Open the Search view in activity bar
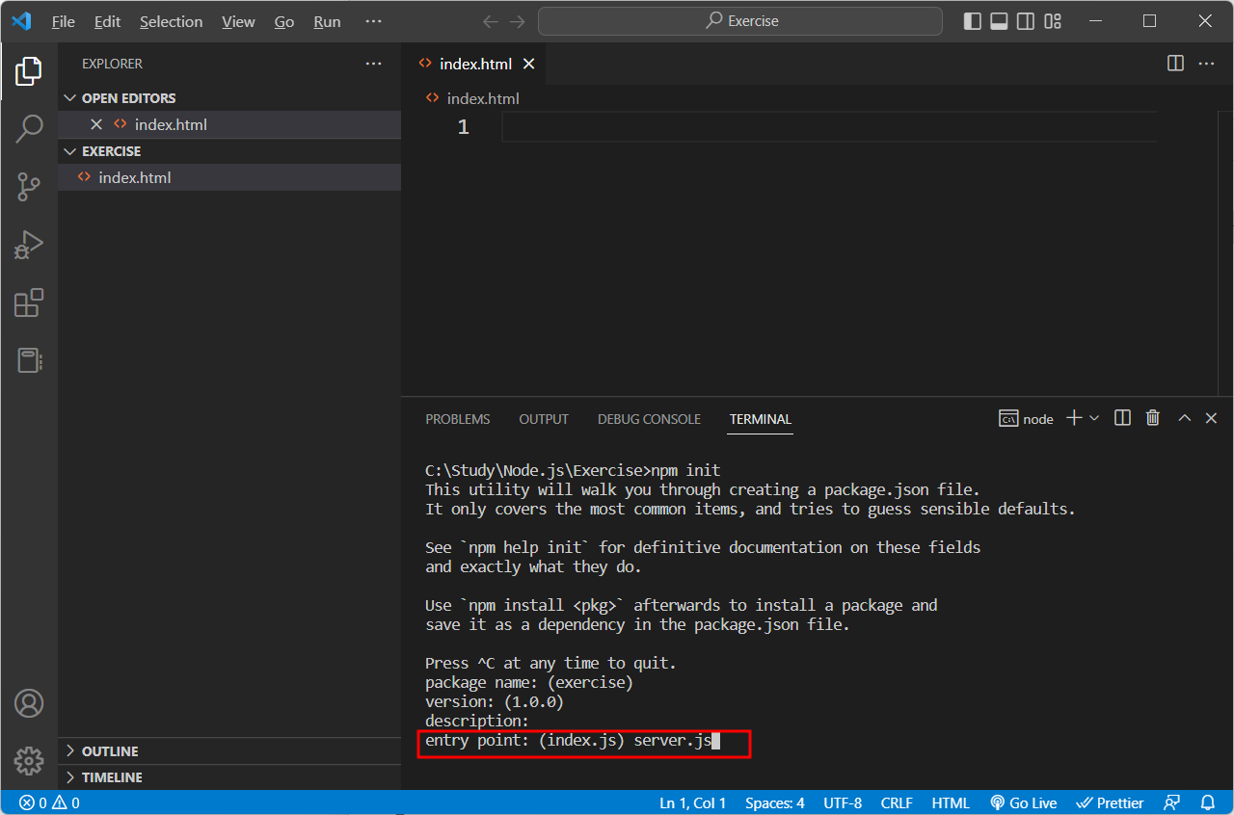Image resolution: width=1234 pixels, height=815 pixels. (29, 128)
